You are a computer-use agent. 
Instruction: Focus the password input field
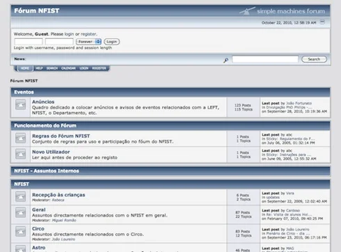(59, 42)
